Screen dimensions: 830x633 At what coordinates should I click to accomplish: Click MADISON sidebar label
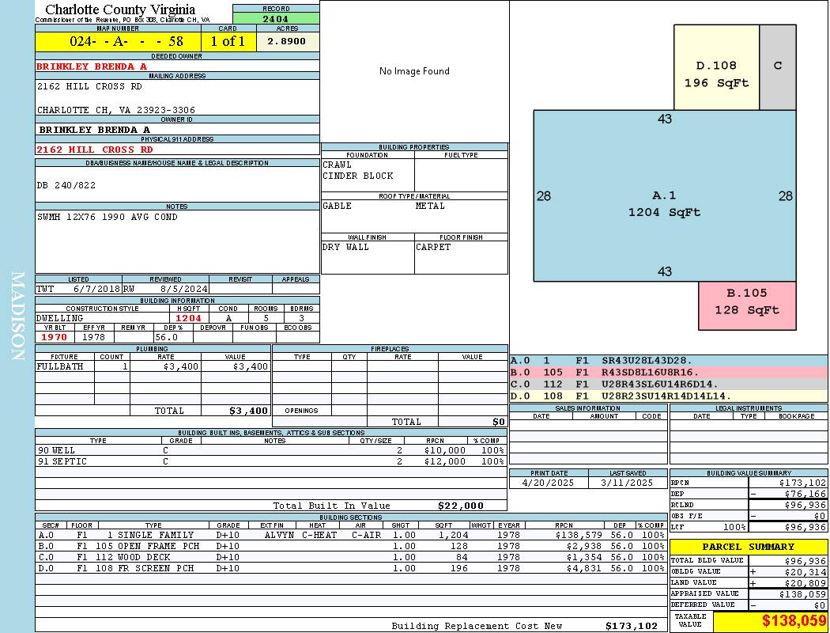click(x=17, y=316)
